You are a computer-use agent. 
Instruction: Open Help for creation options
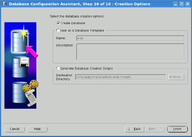pos(38,129)
